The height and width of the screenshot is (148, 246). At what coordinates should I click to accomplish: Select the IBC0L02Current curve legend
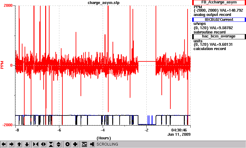click(x=219, y=20)
